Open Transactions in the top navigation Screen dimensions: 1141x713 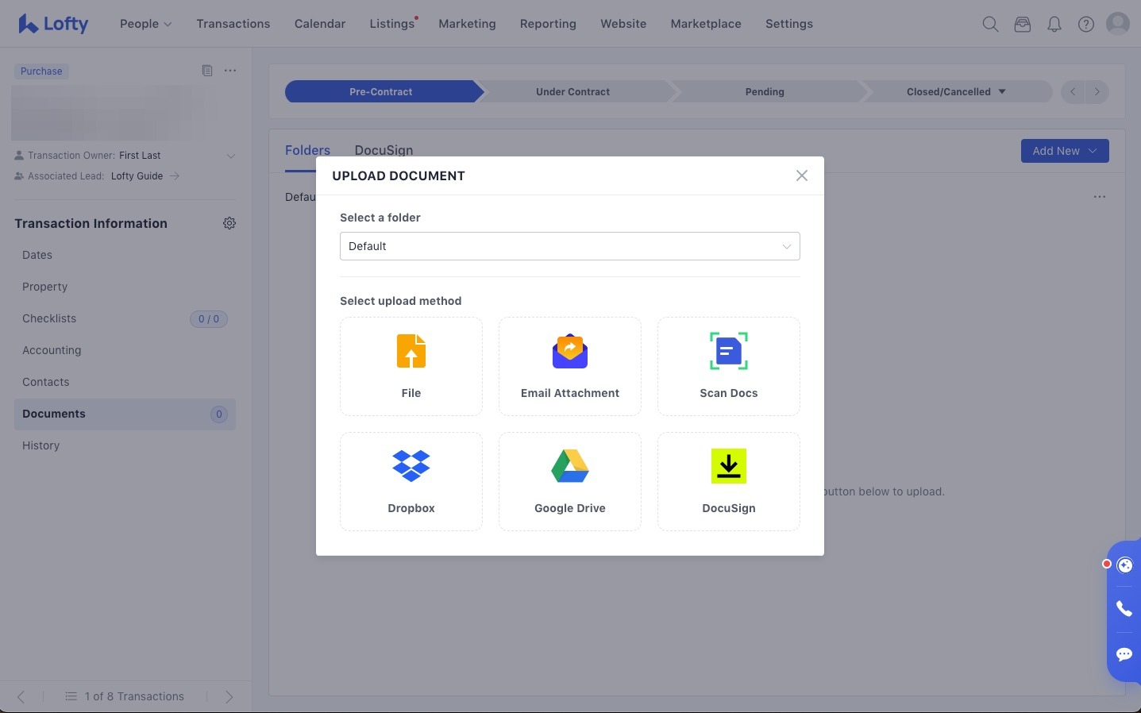pos(233,24)
